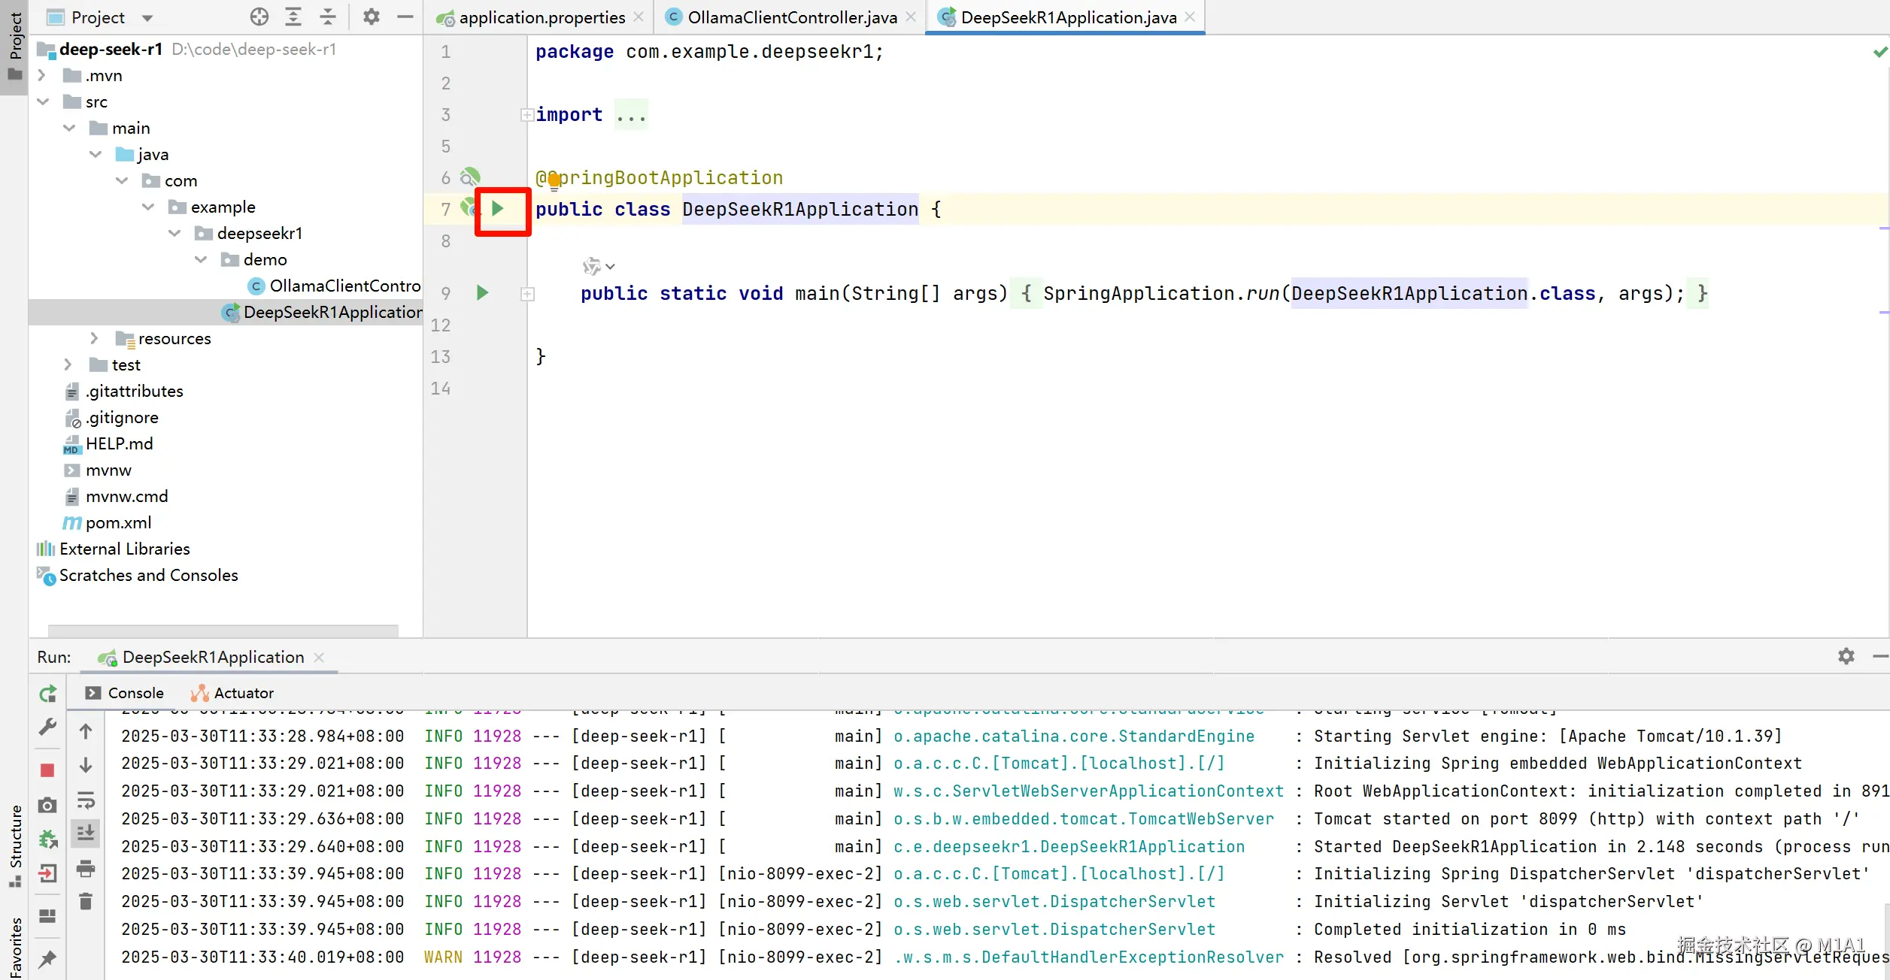Click the green run arrow beside main method
Viewport: 1890px width, 980px height.
pos(482,293)
